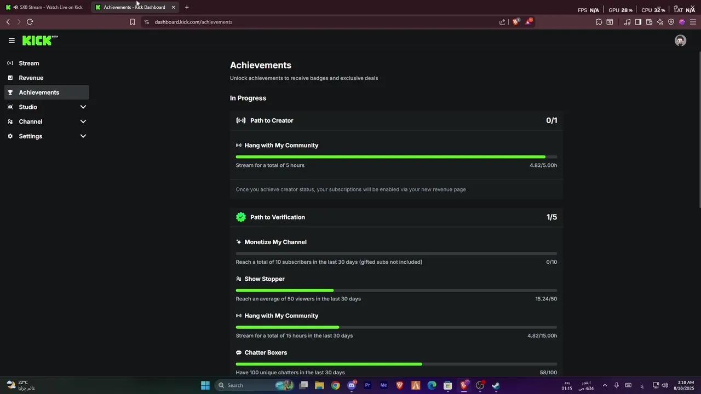Reload the current page

30,22
